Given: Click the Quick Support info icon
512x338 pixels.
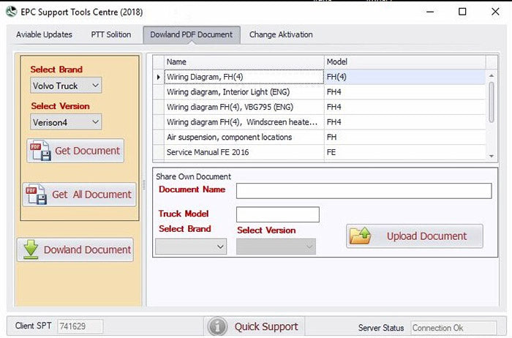Looking at the screenshot, I should click(x=218, y=326).
